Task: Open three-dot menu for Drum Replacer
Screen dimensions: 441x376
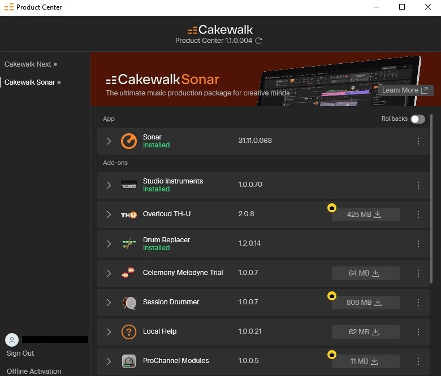Action: point(418,244)
